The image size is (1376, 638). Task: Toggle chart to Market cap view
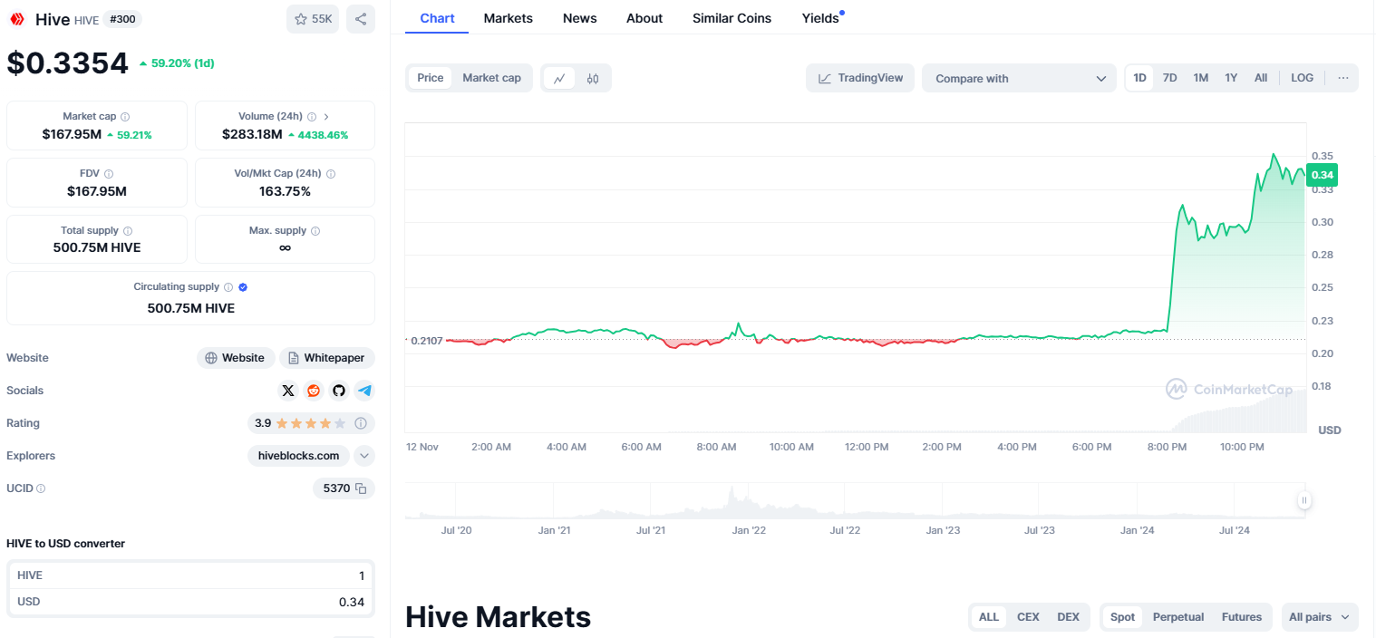click(x=491, y=78)
